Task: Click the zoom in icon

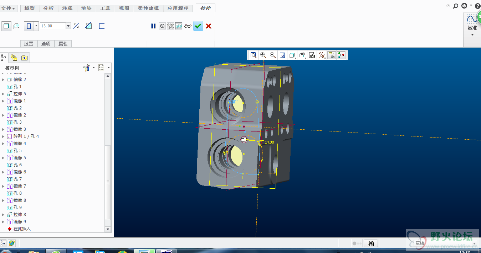Action: [263, 55]
